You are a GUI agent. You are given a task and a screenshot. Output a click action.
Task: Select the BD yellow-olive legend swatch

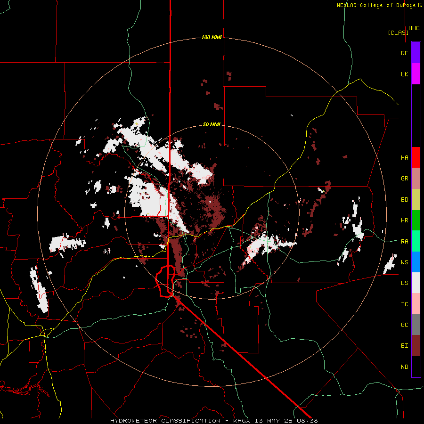416,199
